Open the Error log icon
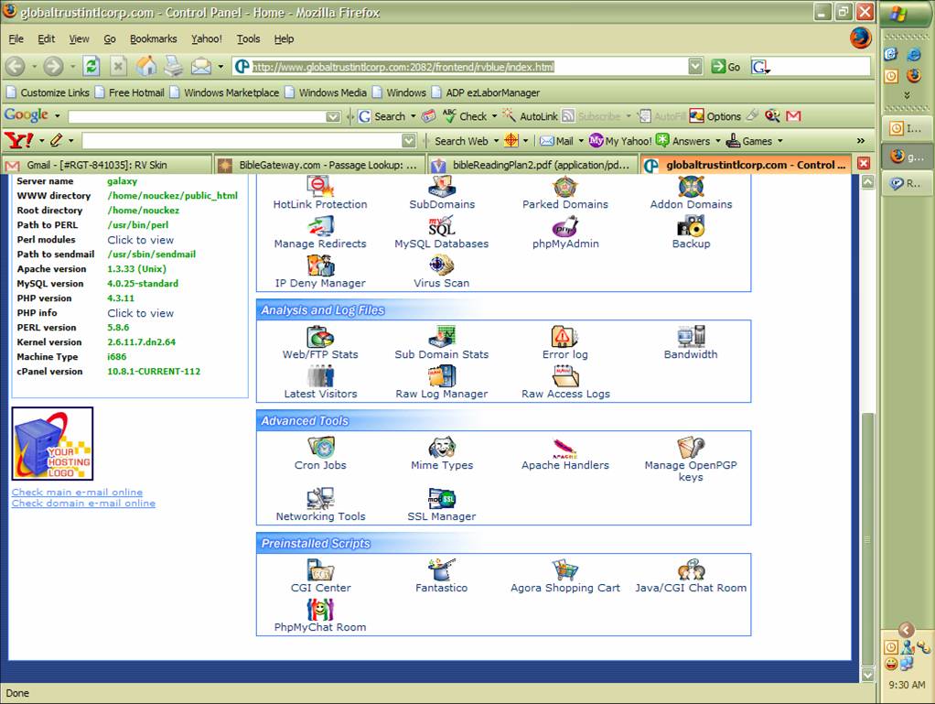 (x=564, y=337)
